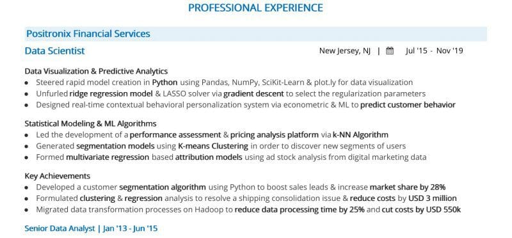This screenshot has height=238, width=512.
Task: Click the bold text k-NN Algorithm
Action: [x=360, y=135]
